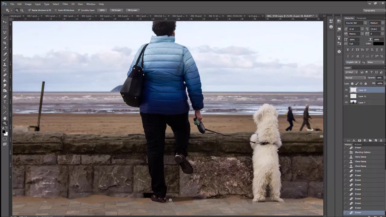Viewport: 386px width, 217px height.
Task: Click lock transparent pixels icon
Action: [352, 83]
